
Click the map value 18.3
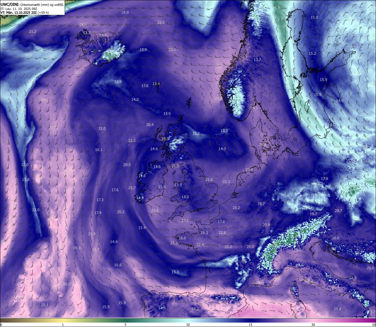click(204, 233)
